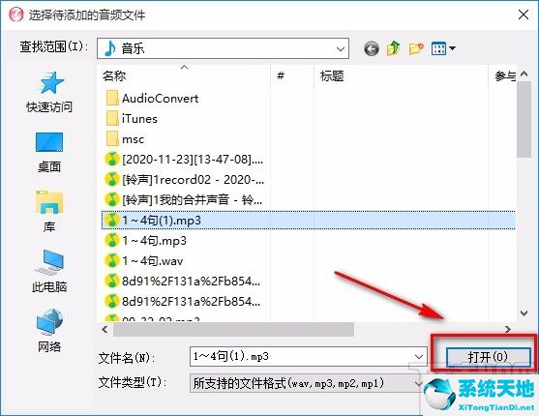Go to Desktop (桌面) location
Screen dimensions: 539x416
pos(49,153)
